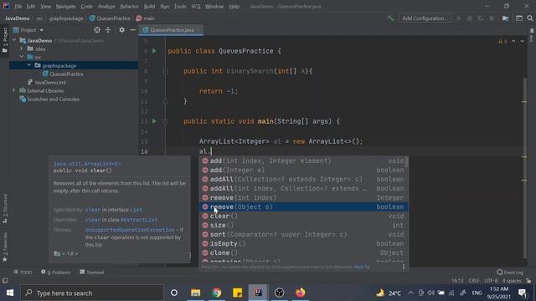Click the List interface link in documentation
Viewport: 536px width, 301px height.
(136, 210)
